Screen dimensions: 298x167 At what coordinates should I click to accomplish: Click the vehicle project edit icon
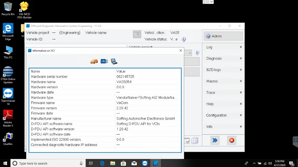pos(137,34)
